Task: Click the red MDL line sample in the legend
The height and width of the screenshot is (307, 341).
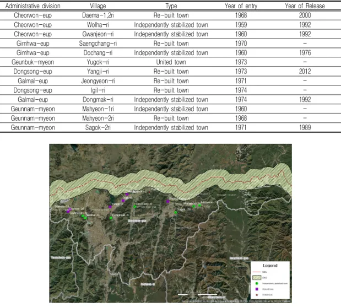Action: coord(257,272)
